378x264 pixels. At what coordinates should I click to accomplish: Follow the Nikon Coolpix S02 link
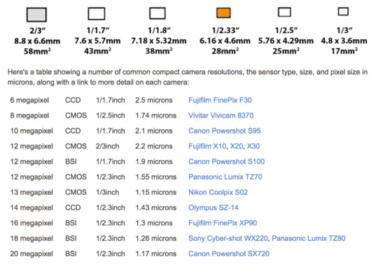click(218, 192)
